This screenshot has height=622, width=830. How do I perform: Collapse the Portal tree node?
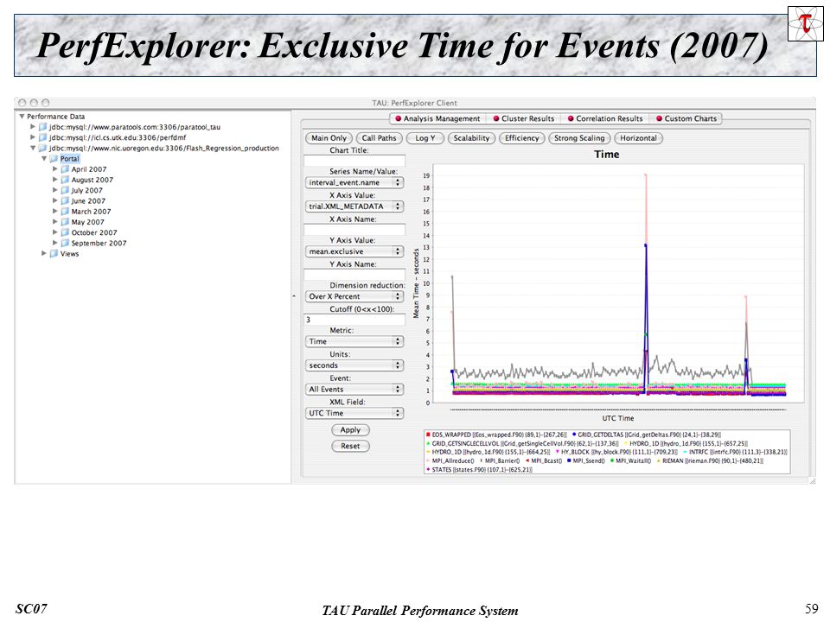(44, 159)
